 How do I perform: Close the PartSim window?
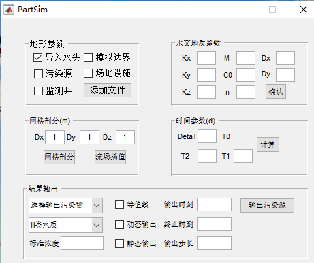click(304, 10)
